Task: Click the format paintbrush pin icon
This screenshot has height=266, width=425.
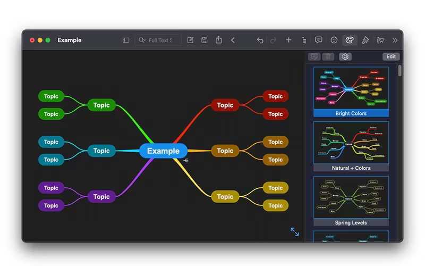Action: [x=365, y=40]
